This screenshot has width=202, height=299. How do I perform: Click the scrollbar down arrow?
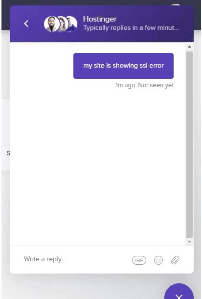point(189,242)
